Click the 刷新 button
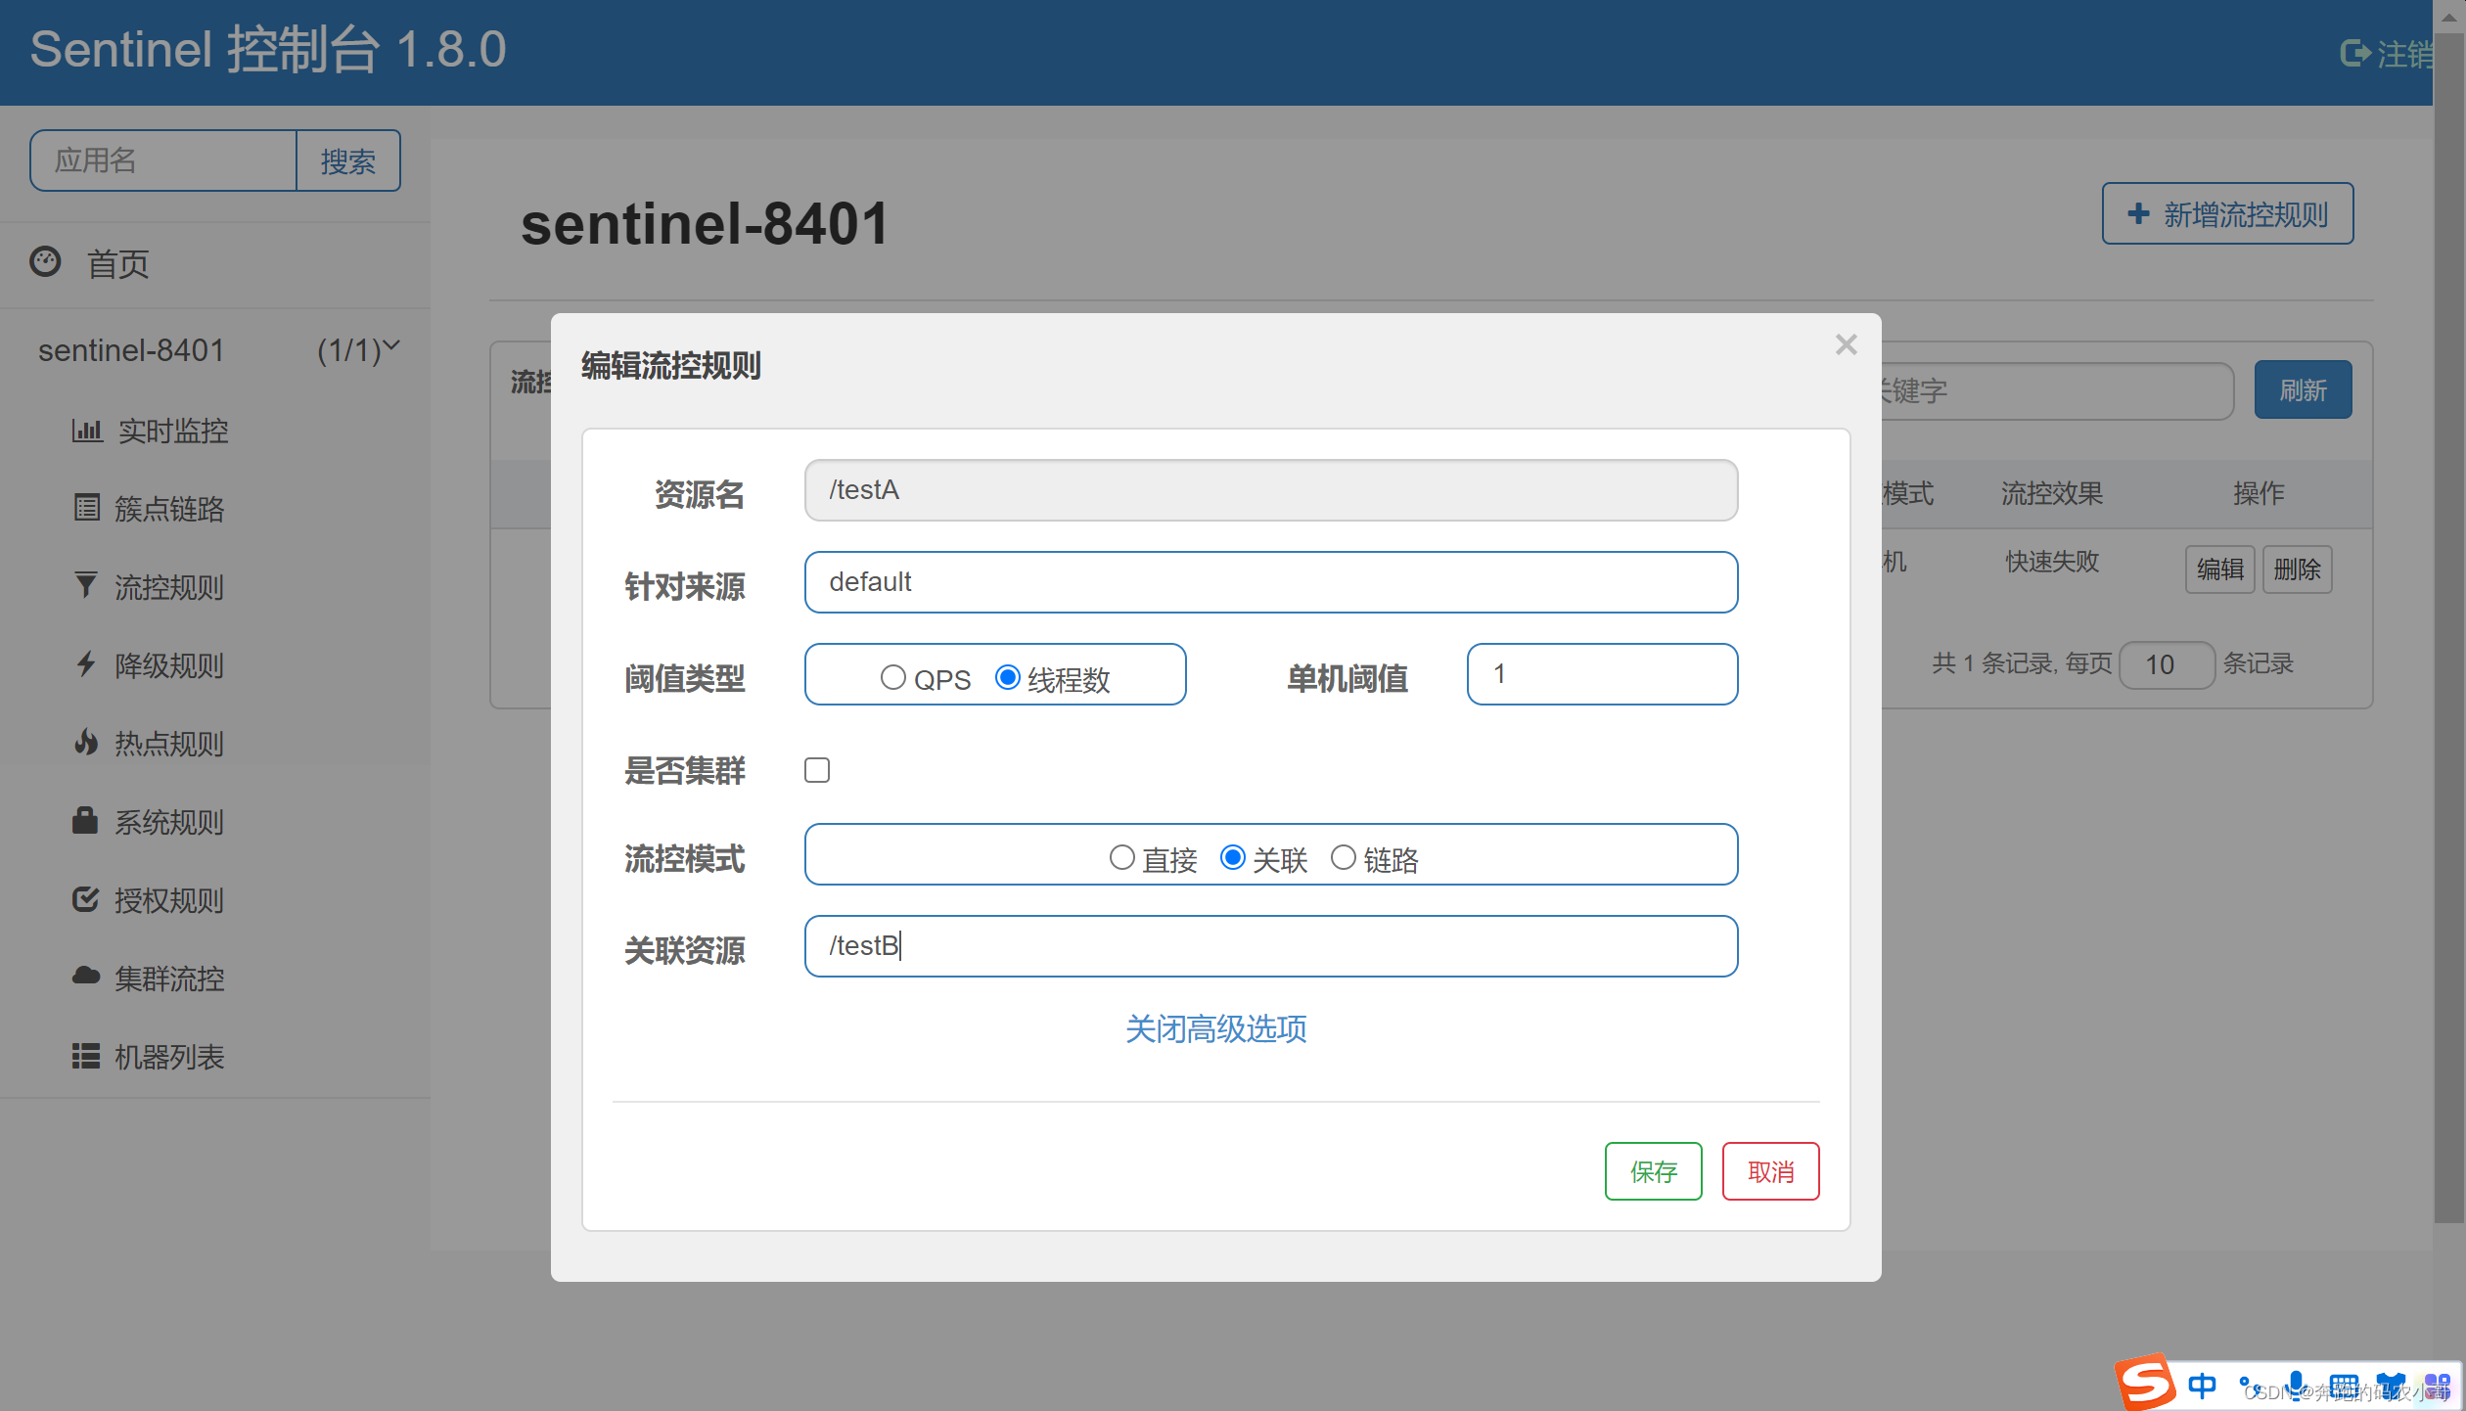 pos(2303,389)
